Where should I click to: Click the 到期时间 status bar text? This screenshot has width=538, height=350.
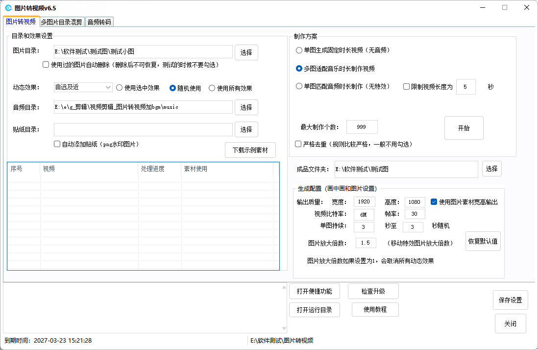(48, 340)
